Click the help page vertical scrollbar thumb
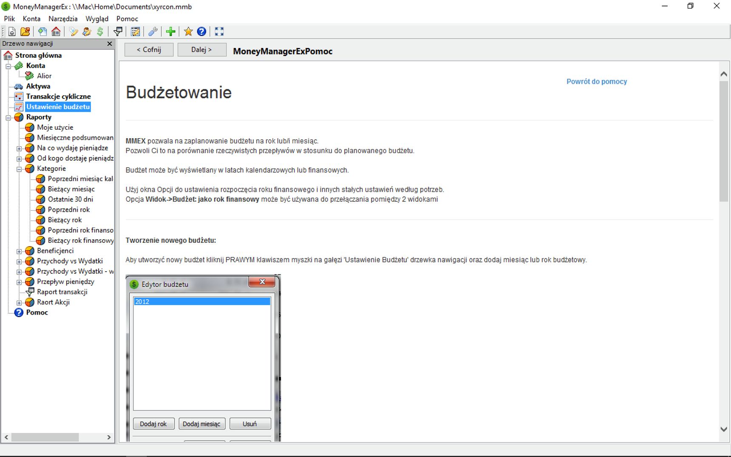 point(724,141)
